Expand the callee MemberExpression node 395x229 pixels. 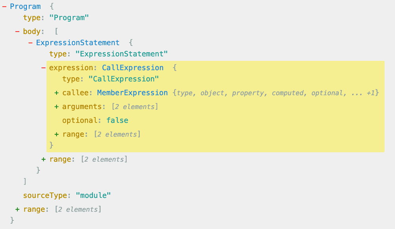point(56,93)
